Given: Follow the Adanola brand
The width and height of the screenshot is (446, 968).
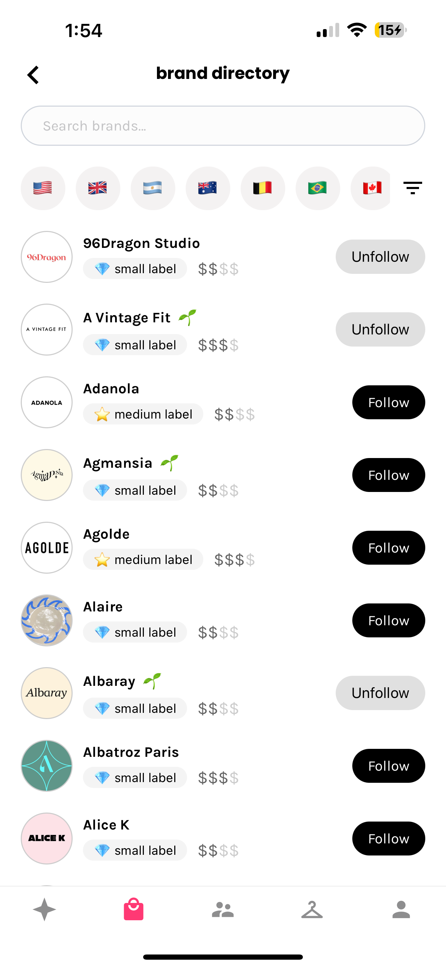Looking at the screenshot, I should (388, 402).
